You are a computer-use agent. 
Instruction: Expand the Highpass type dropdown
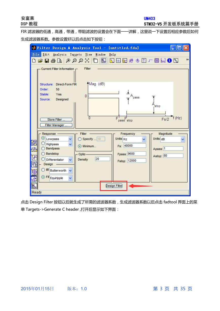pyautogui.click(x=70, y=144)
